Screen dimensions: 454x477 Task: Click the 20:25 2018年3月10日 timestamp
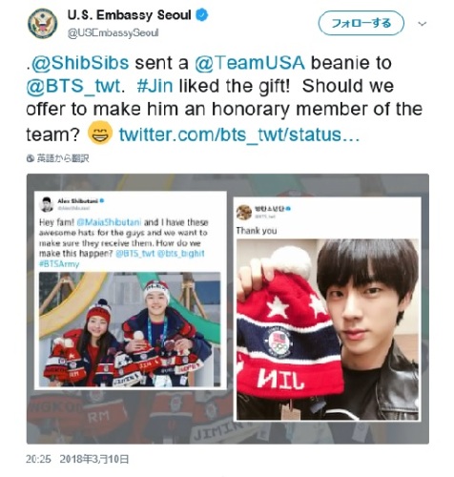pos(77,459)
